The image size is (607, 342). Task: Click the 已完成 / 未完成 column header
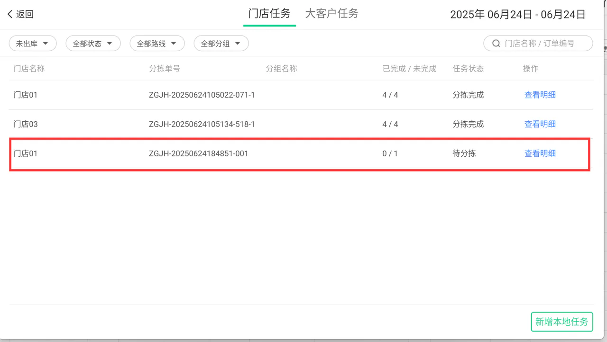click(409, 69)
